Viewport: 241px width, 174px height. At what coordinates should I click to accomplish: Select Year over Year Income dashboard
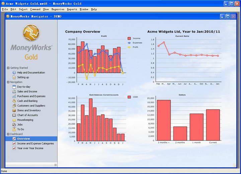[30, 148]
